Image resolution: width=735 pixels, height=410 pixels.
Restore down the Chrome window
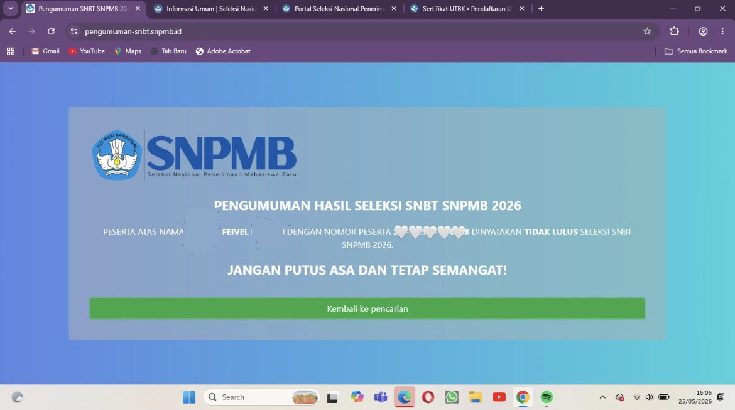point(697,8)
